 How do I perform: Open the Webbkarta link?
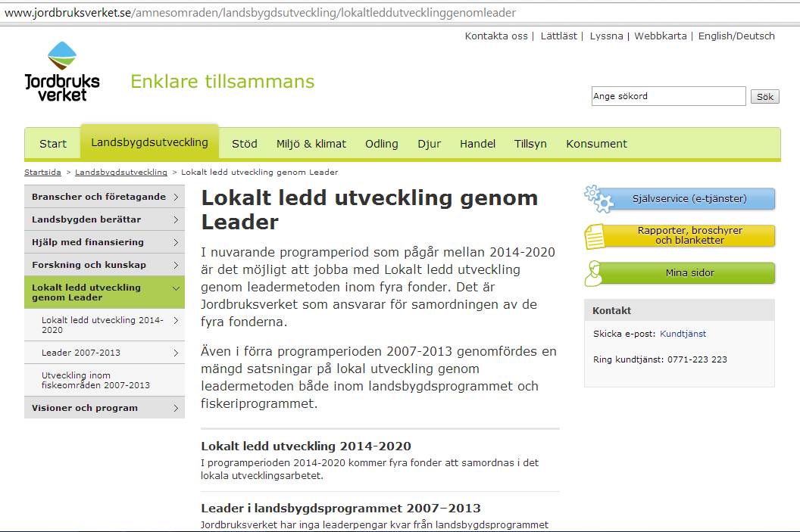tap(660, 36)
